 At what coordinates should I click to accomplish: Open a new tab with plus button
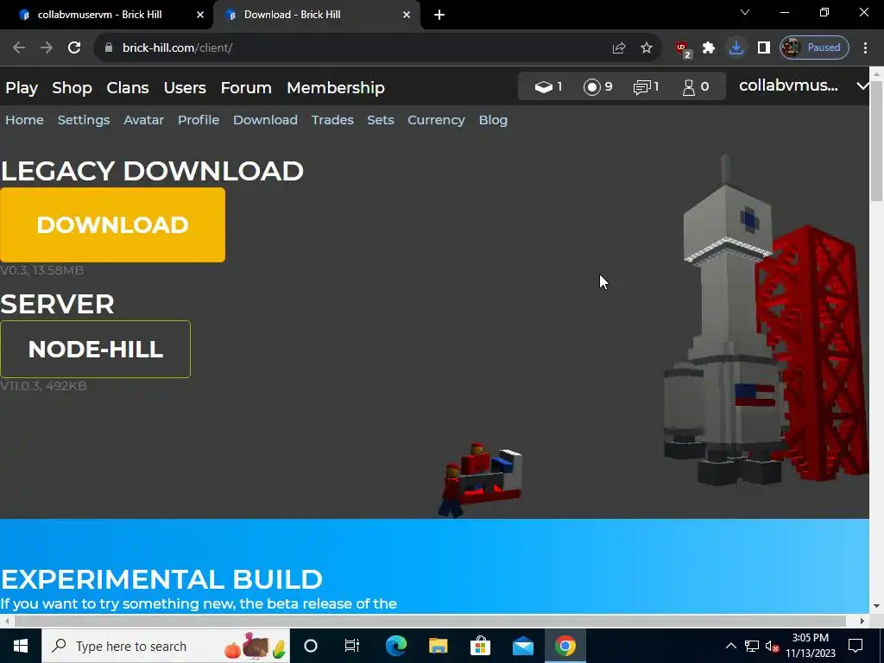(439, 15)
